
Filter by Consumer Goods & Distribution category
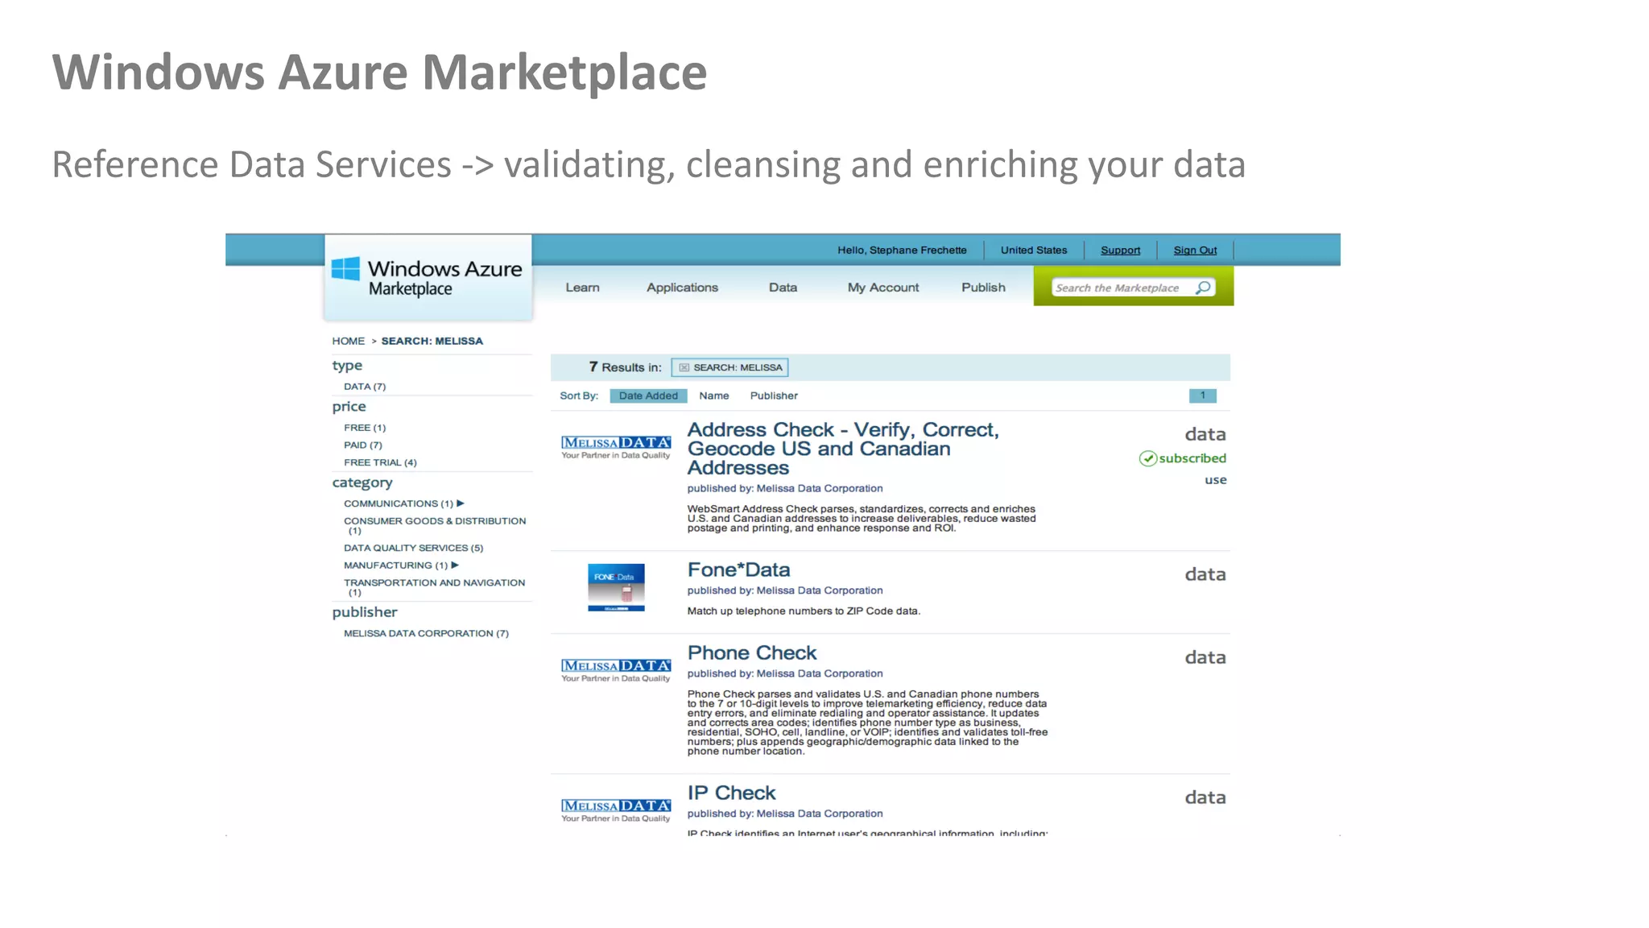tap(435, 526)
